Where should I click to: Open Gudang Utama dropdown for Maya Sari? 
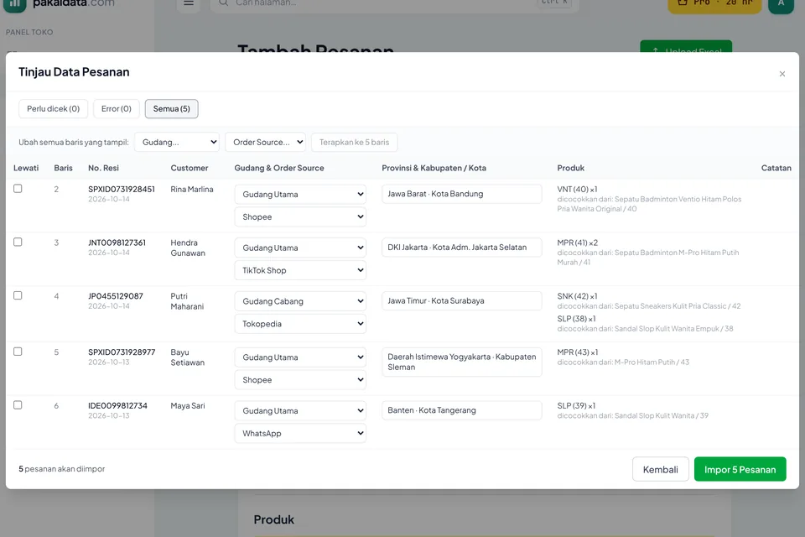pos(300,410)
